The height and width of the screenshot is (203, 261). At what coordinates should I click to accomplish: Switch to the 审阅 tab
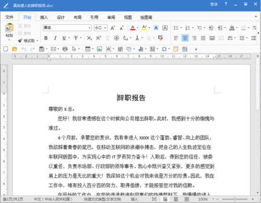(x=111, y=17)
